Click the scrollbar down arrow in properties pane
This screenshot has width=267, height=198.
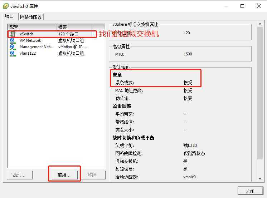pos(260,179)
